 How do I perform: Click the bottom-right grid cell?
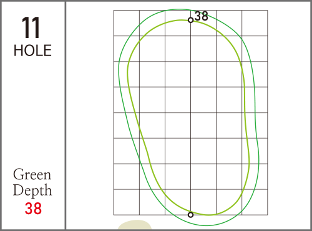pos(255,202)
